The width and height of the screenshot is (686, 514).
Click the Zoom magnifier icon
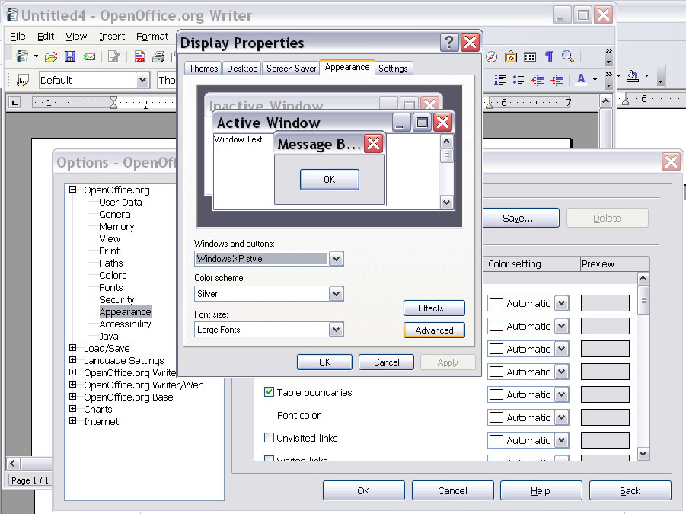tap(568, 57)
